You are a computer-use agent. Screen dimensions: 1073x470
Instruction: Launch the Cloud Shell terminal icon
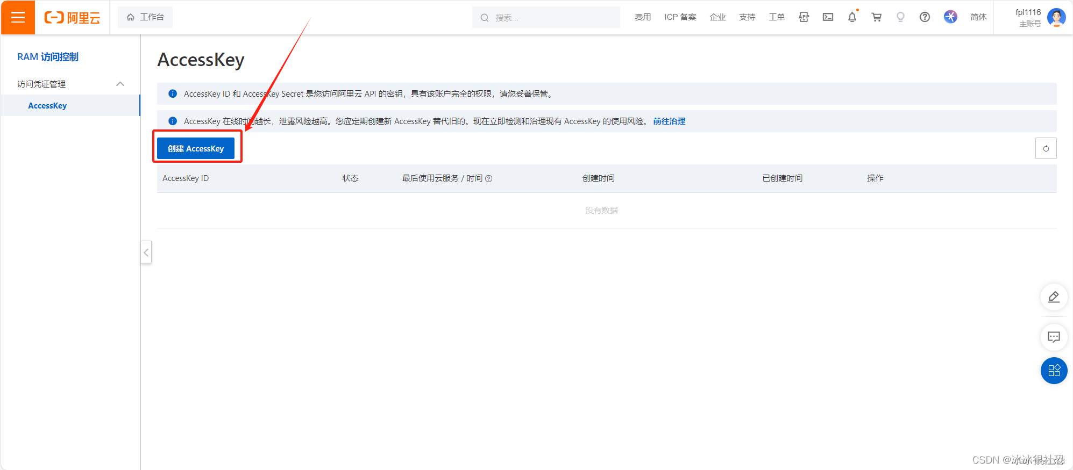pyautogui.click(x=828, y=17)
